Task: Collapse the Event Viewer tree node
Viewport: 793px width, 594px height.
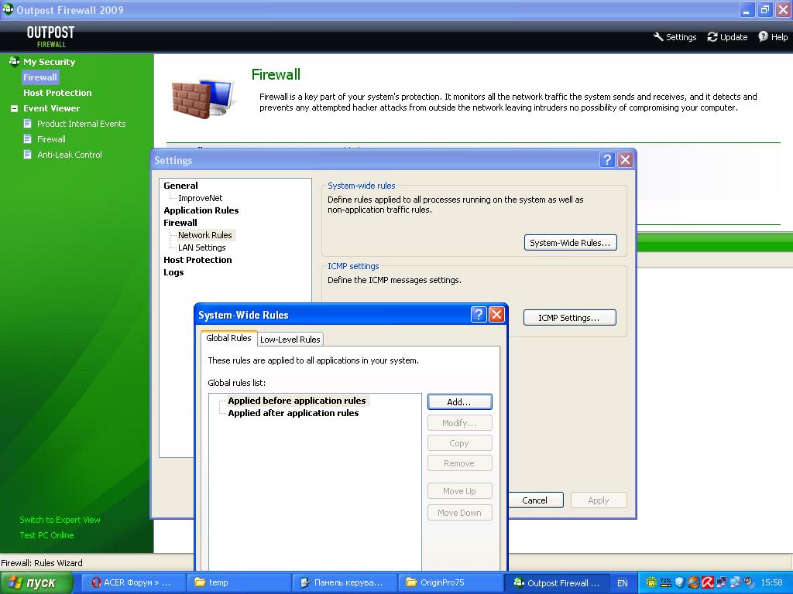Action: tap(14, 108)
